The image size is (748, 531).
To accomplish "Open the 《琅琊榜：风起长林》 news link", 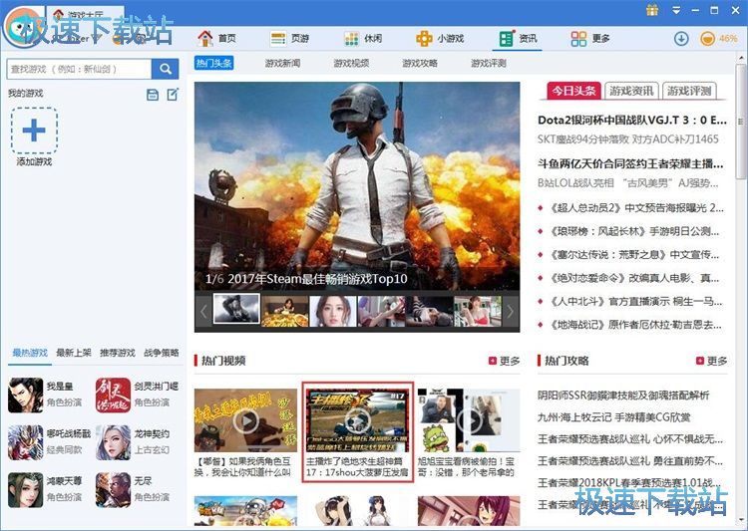I will point(633,231).
